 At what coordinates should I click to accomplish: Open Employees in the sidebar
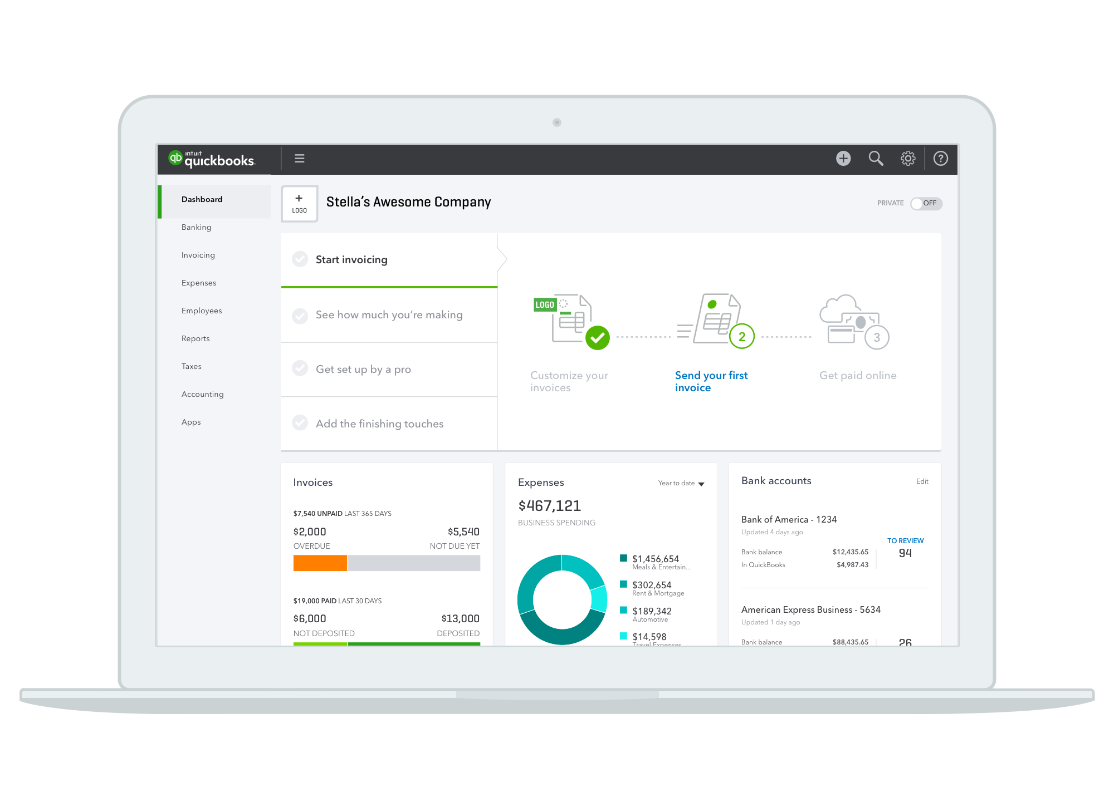(202, 311)
